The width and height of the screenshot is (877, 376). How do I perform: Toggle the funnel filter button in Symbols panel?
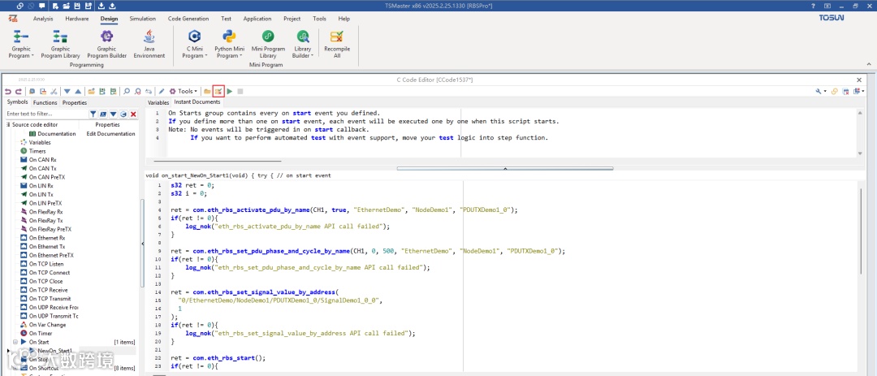(x=93, y=114)
